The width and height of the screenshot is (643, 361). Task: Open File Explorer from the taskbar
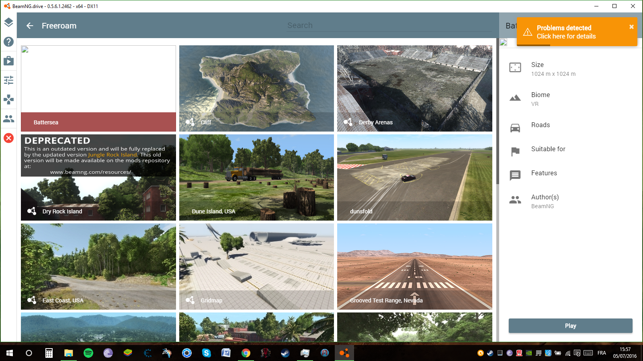(69, 353)
